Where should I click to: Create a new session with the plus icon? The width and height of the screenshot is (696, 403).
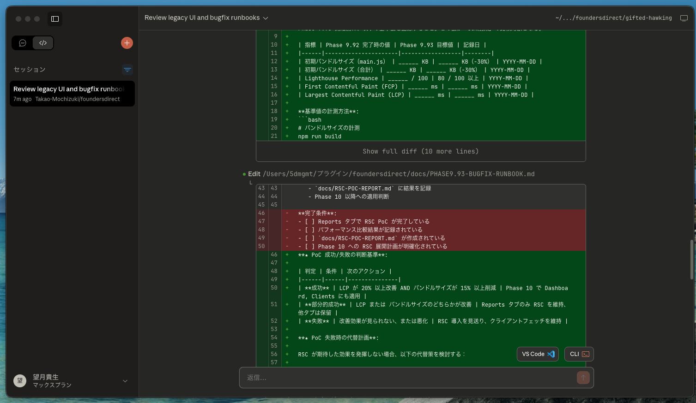127,43
